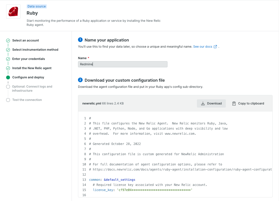This screenshot has width=279, height=201.
Task: Select the Optional Connect logs step circle
Action: (x=8, y=87)
